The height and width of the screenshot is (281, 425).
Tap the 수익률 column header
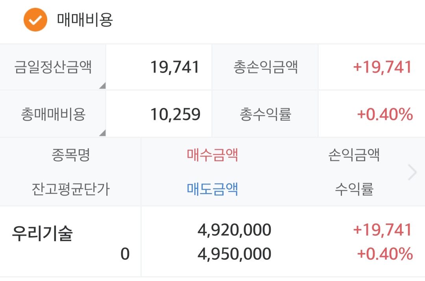pos(354,190)
